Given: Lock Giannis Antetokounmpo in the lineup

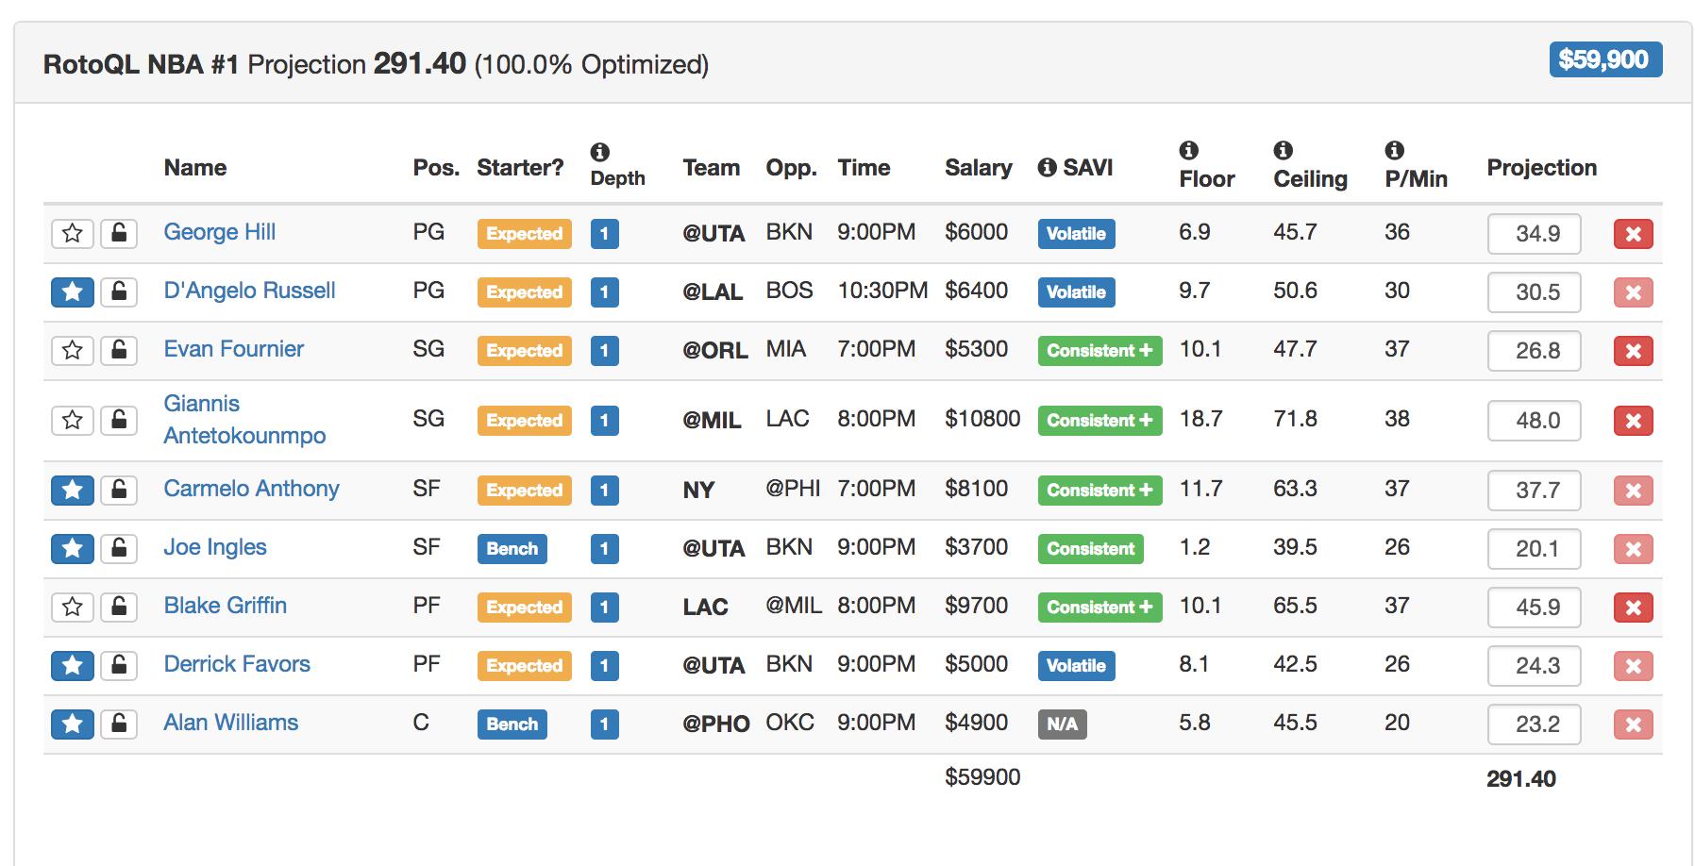Looking at the screenshot, I should [119, 420].
